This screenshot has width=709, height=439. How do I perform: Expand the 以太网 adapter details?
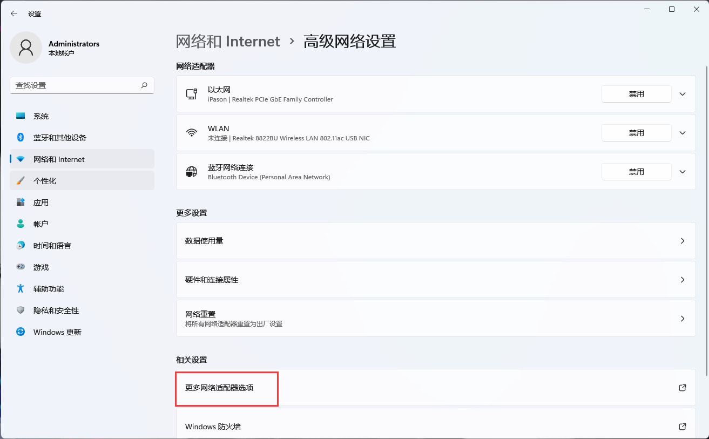pyautogui.click(x=682, y=93)
